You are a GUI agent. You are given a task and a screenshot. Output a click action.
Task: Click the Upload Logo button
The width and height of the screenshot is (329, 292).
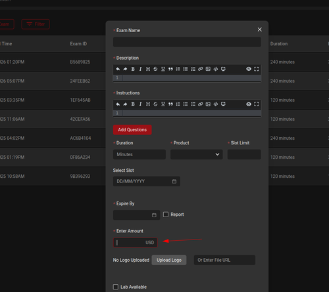(x=169, y=260)
